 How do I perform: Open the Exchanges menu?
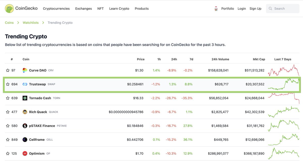point(84,9)
